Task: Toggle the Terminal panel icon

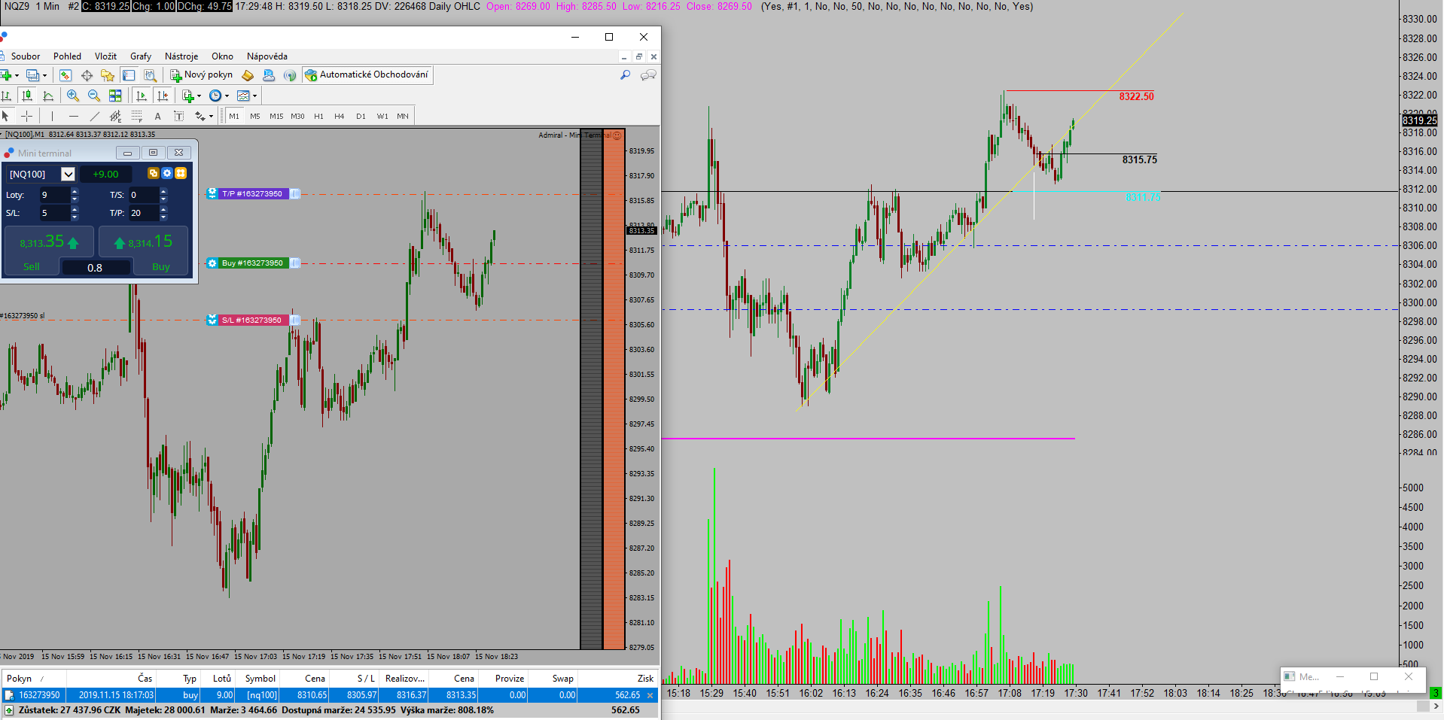Action: pos(129,75)
